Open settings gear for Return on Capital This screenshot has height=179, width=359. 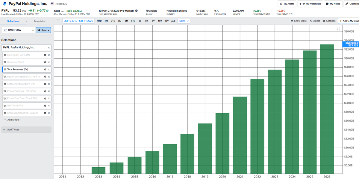tap(45, 77)
